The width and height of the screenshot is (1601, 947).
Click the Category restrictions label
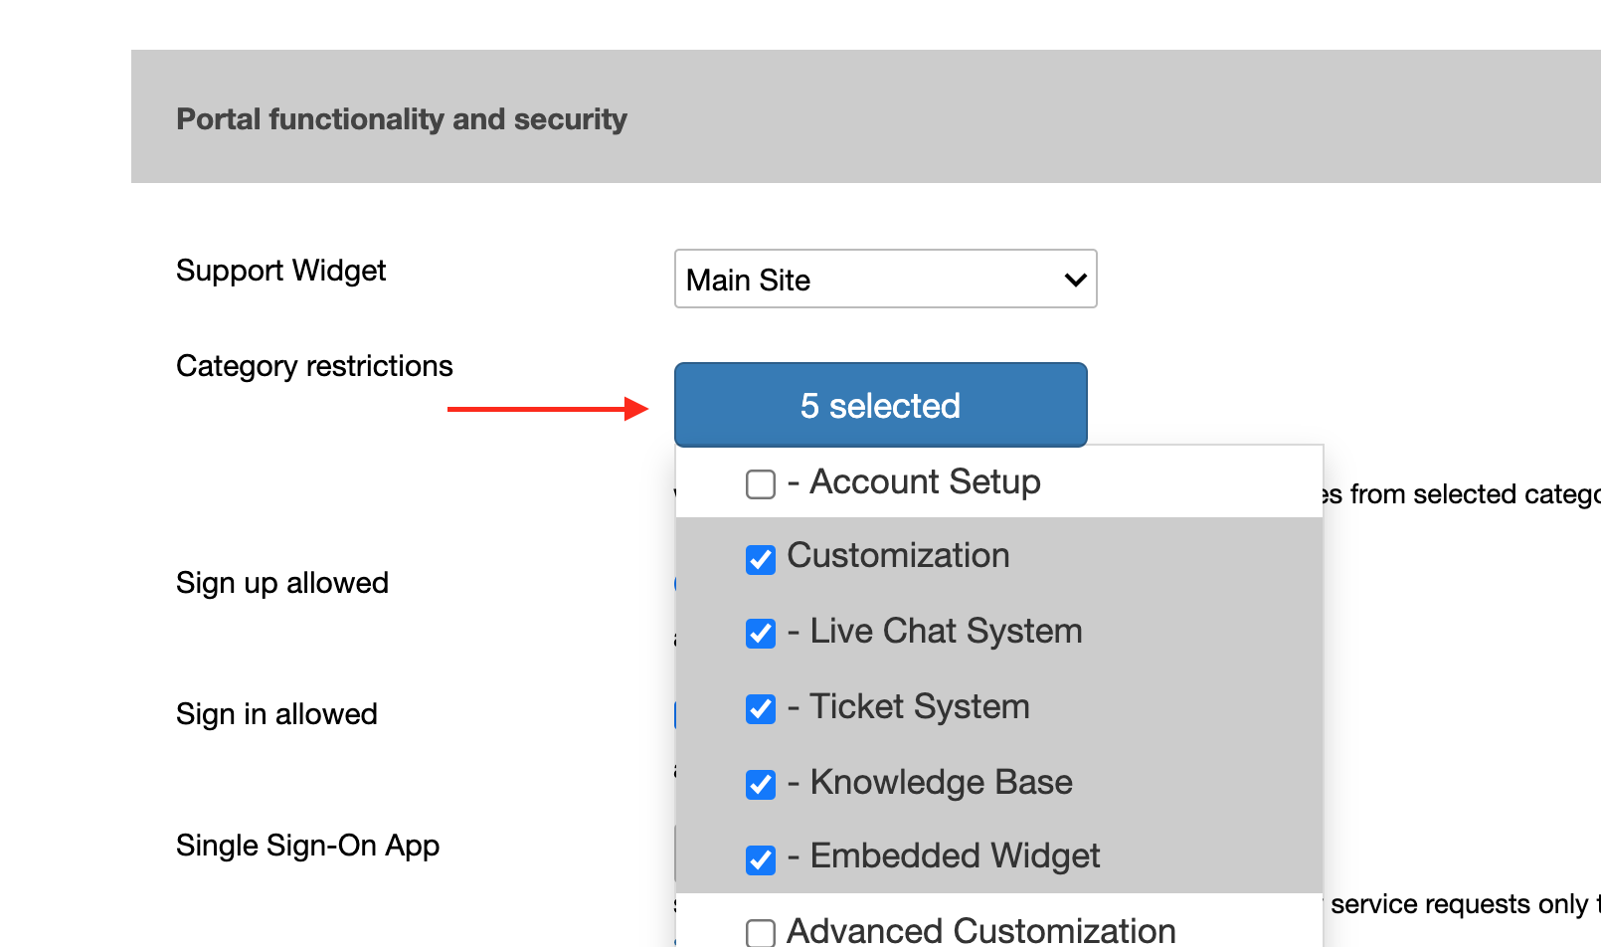314,366
